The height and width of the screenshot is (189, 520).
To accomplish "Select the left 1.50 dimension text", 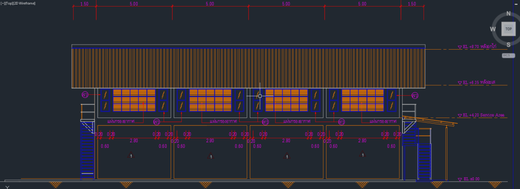I will [84, 4].
